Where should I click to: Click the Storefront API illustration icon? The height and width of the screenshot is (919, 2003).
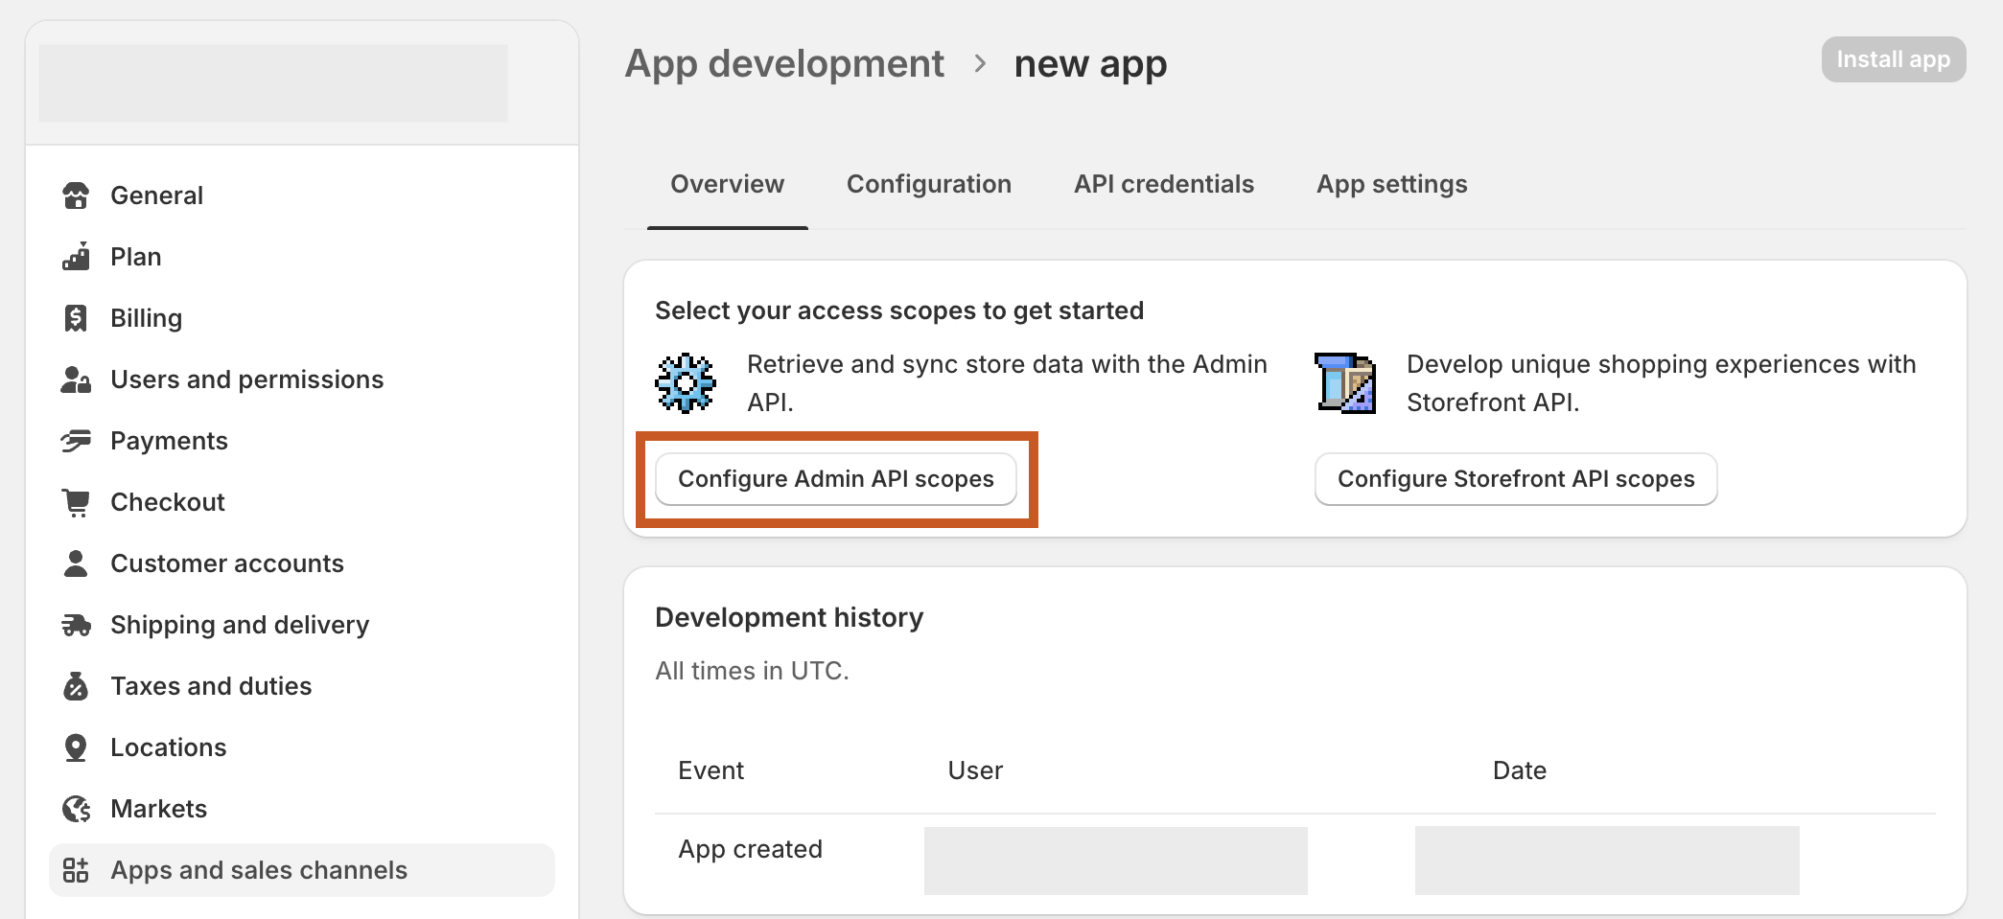click(1345, 383)
